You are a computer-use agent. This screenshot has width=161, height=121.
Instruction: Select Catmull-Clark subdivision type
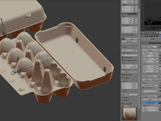(150, 103)
